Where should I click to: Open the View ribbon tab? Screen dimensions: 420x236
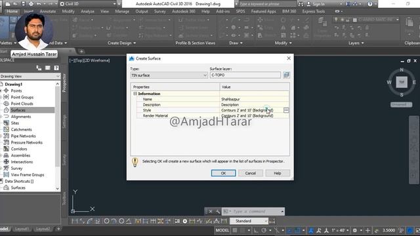(x=104, y=11)
